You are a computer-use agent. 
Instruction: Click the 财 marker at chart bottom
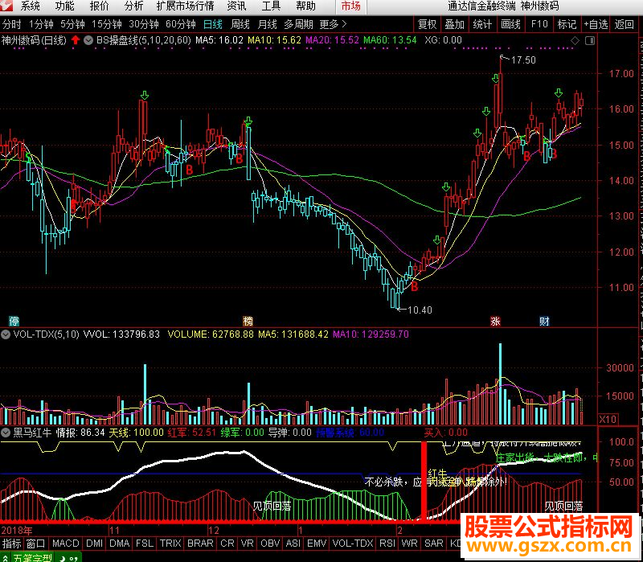544,321
